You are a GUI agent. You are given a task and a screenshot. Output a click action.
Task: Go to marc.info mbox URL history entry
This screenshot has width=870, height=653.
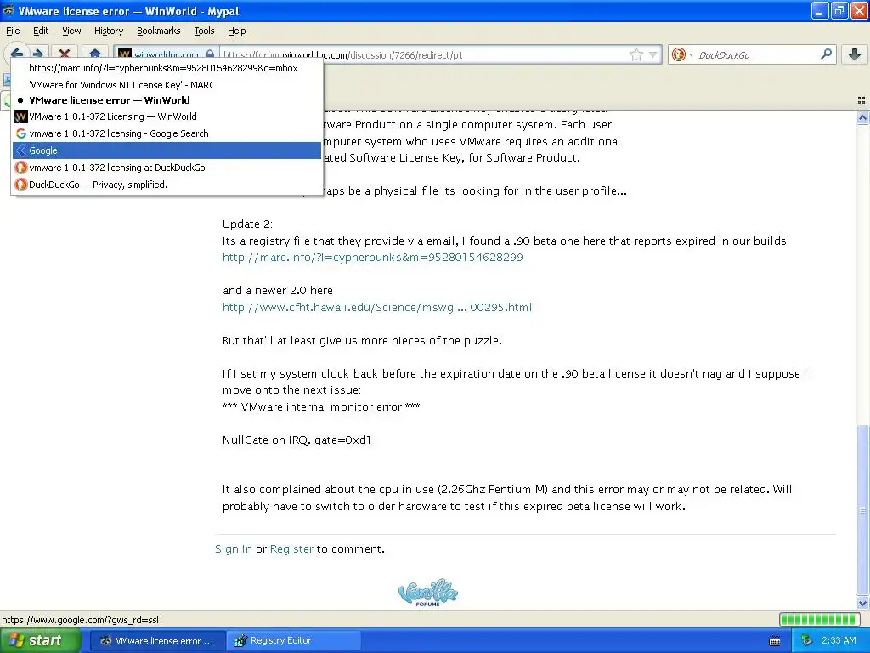(167, 68)
